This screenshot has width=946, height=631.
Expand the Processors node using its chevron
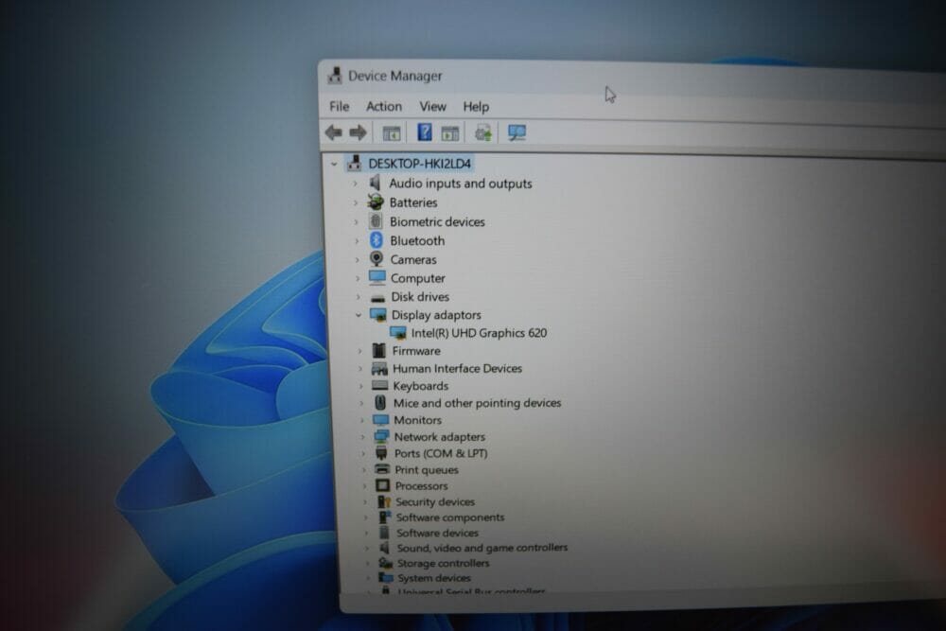pyautogui.click(x=364, y=485)
